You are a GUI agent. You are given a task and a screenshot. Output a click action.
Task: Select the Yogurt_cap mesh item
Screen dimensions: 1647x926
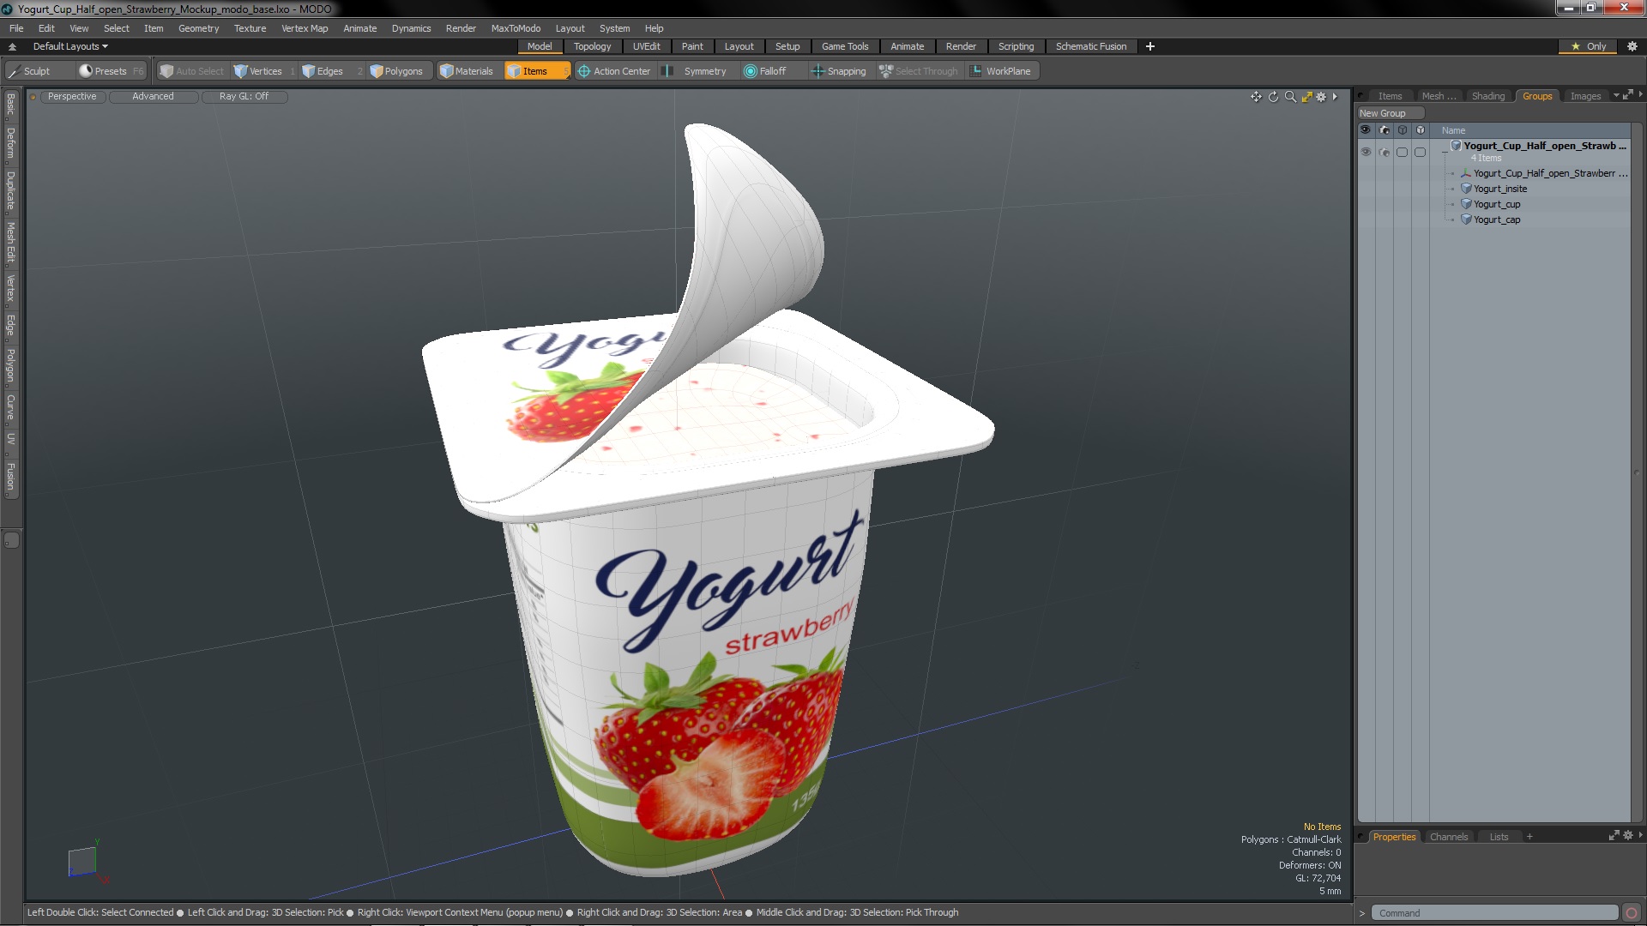(x=1496, y=219)
